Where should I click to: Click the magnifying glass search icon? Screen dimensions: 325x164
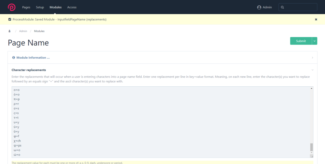[x=282, y=7]
